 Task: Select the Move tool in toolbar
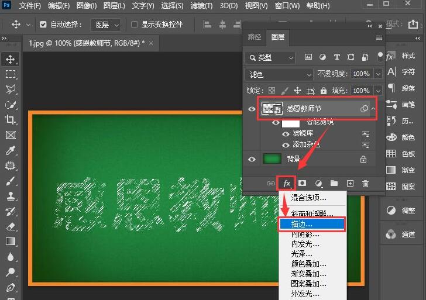tap(11, 59)
